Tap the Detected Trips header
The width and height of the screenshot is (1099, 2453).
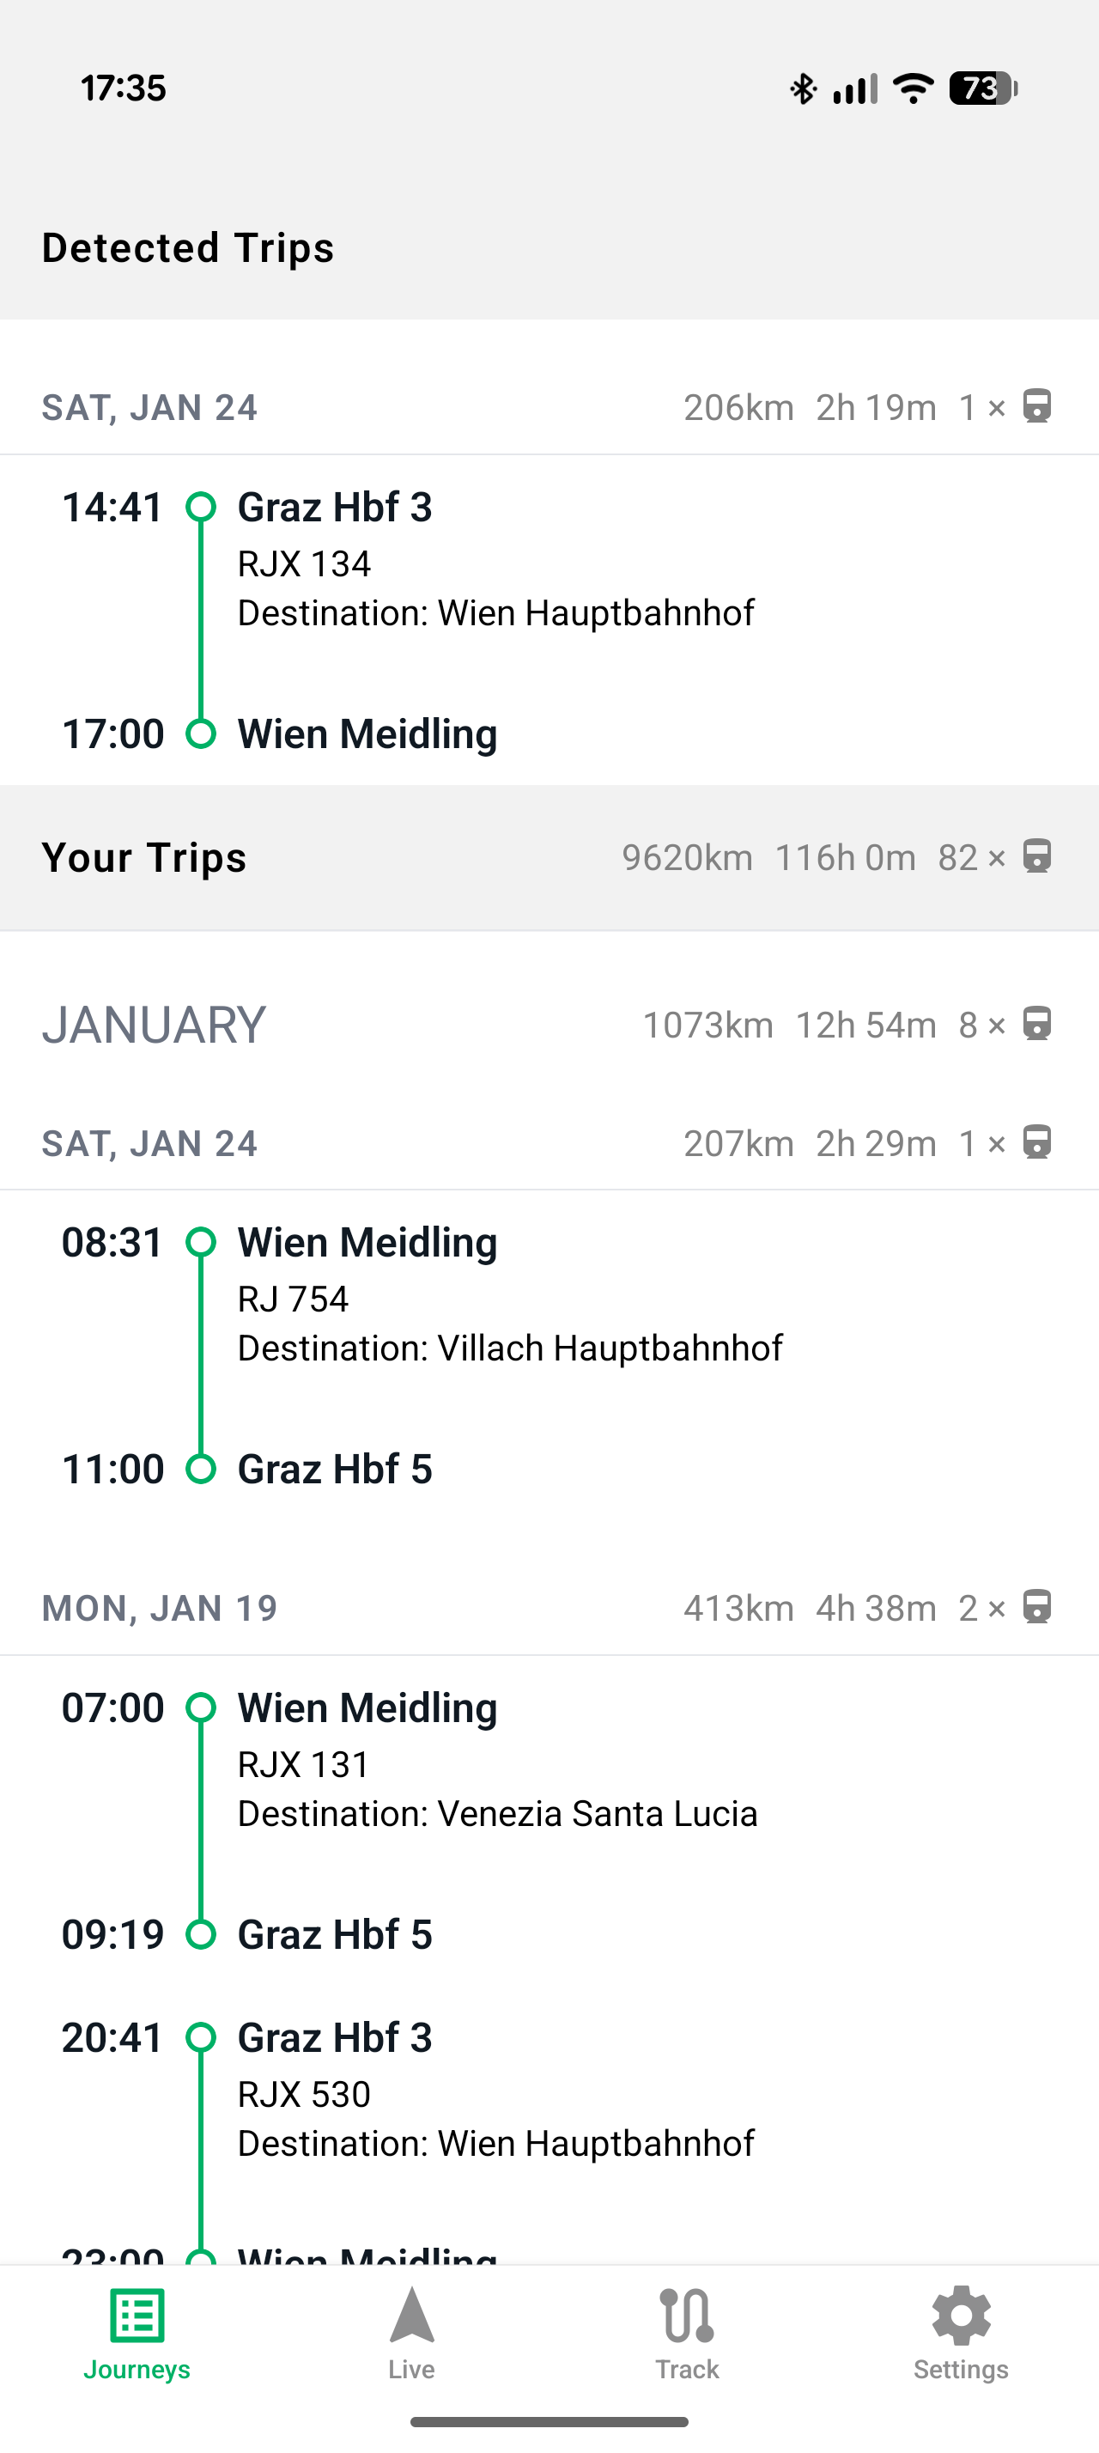coord(188,247)
